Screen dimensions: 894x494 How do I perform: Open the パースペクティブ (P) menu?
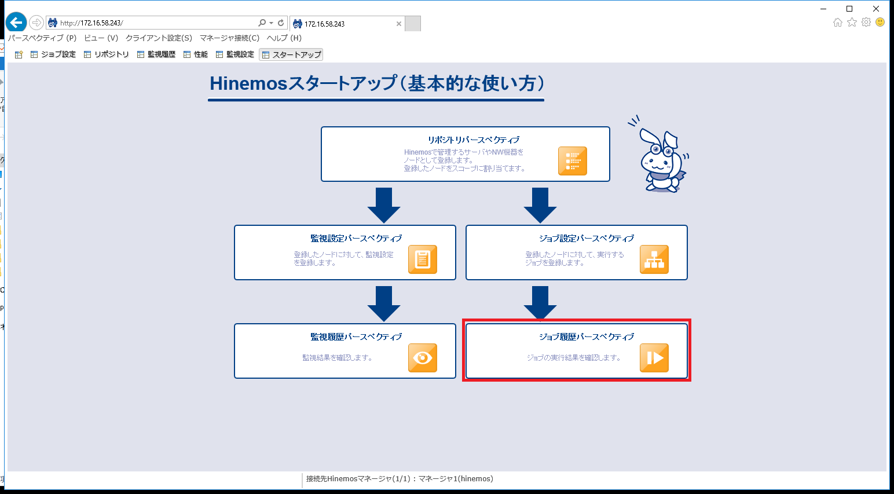tap(42, 38)
